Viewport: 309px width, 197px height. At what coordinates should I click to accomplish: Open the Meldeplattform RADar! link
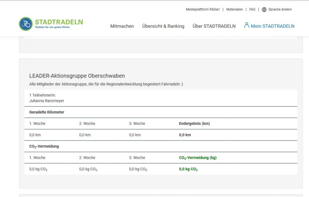(202, 10)
